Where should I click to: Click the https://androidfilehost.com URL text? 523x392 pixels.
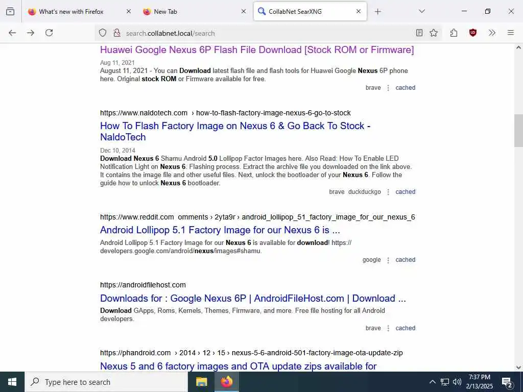(143, 285)
